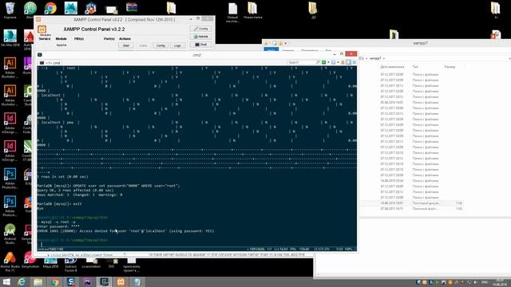Sort by Дата изменения column
Screen dimensions: 511x287
tap(392, 67)
